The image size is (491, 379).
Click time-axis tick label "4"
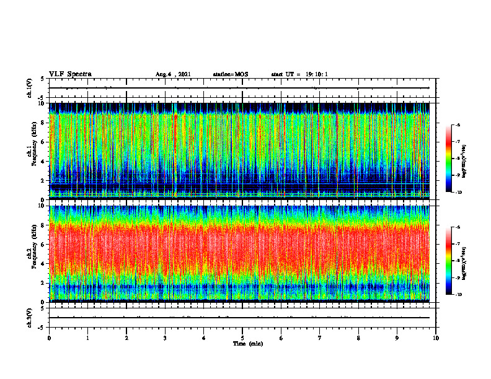tap(204, 338)
